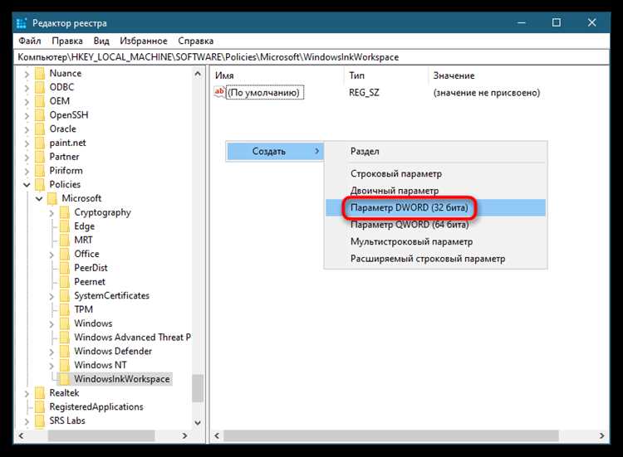
Task: Open the Файл menu
Action: (x=30, y=41)
